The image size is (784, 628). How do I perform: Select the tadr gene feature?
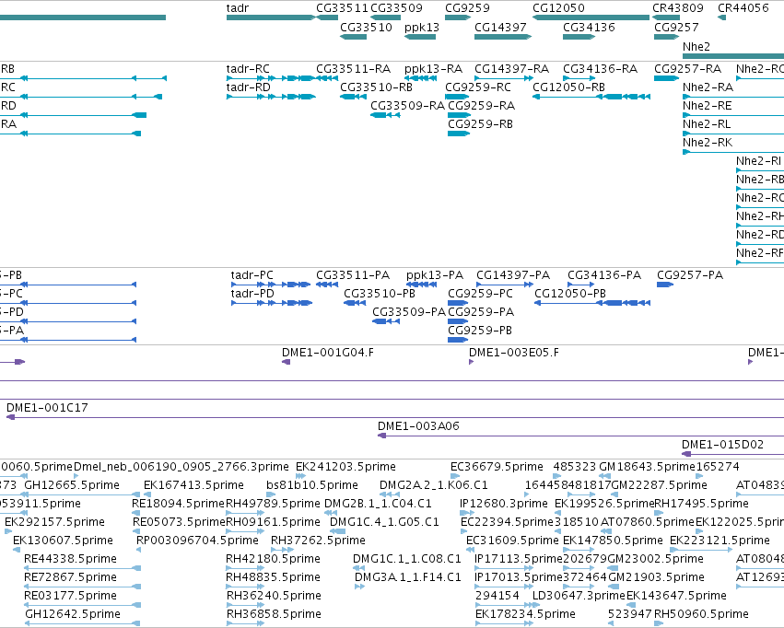pos(271,17)
